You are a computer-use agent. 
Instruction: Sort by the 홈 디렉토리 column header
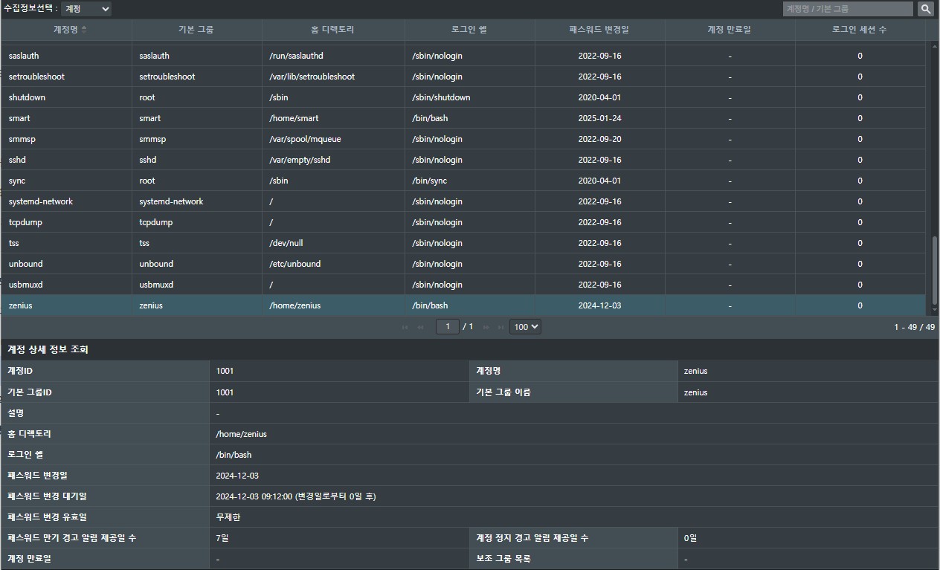click(332, 30)
